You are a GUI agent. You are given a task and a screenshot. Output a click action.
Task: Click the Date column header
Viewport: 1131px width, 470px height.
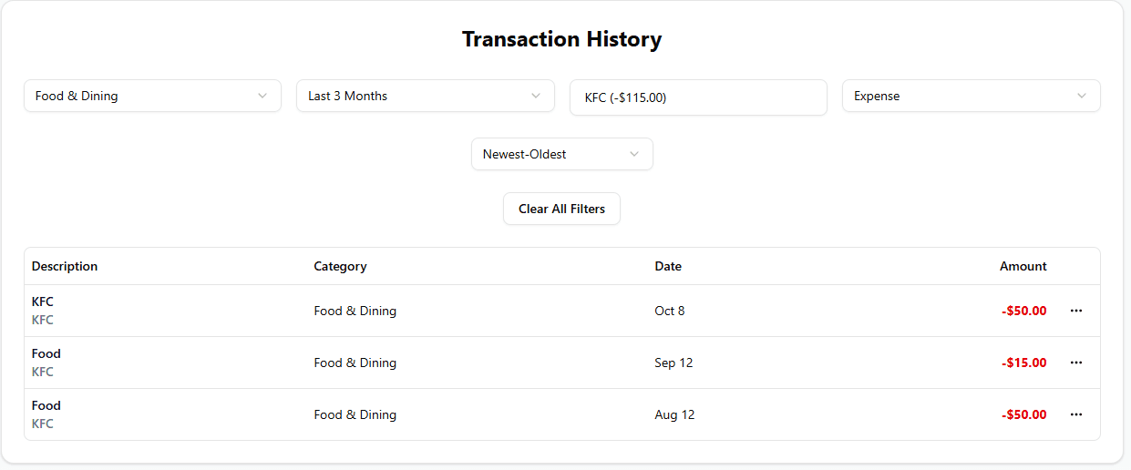click(x=667, y=266)
